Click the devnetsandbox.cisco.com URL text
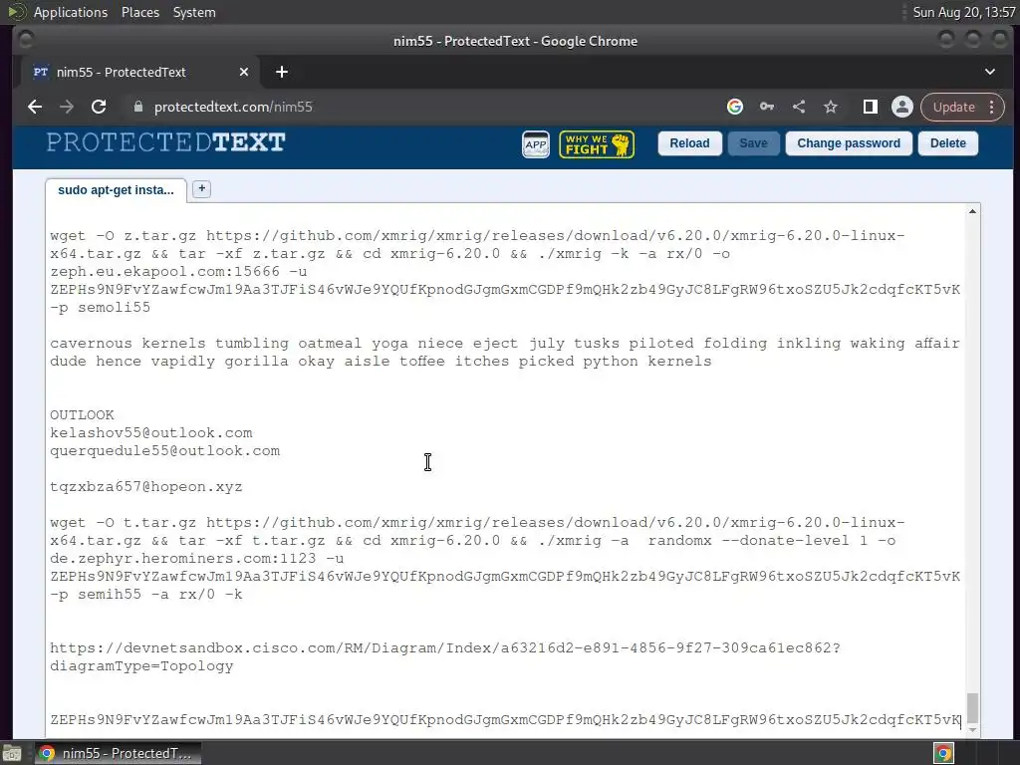 click(445, 647)
